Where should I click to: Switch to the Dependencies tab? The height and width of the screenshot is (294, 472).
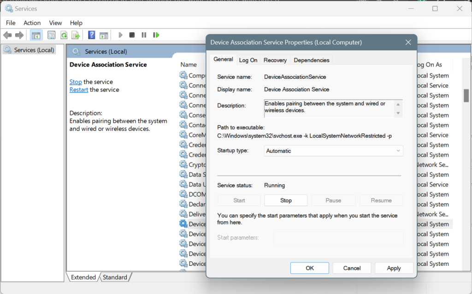click(312, 60)
